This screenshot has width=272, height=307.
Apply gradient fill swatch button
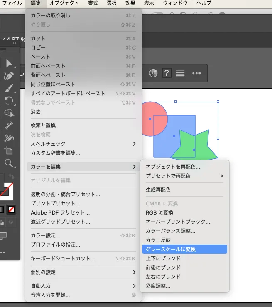(2, 210)
